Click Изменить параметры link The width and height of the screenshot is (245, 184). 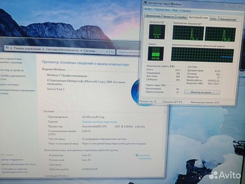[x=144, y=157]
